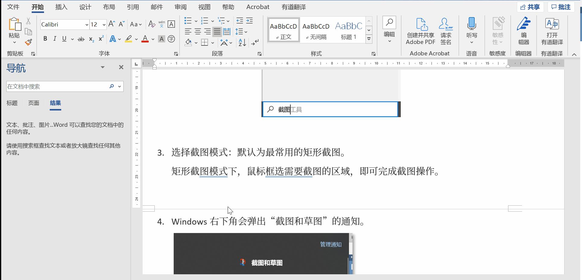Screen dimensions: 582x280
Task: Switch to 页面 in the navigation pane
Action: point(33,103)
